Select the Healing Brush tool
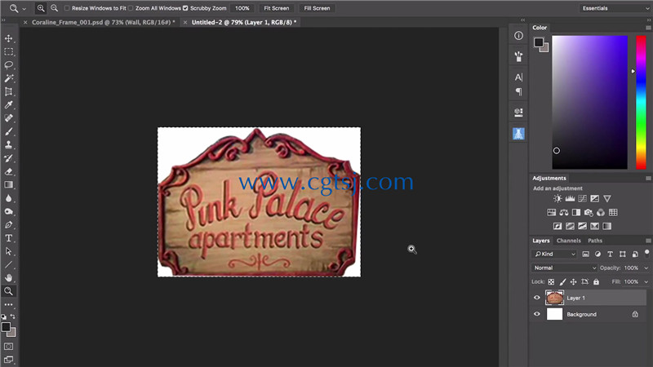Image resolution: width=653 pixels, height=367 pixels. 8,118
